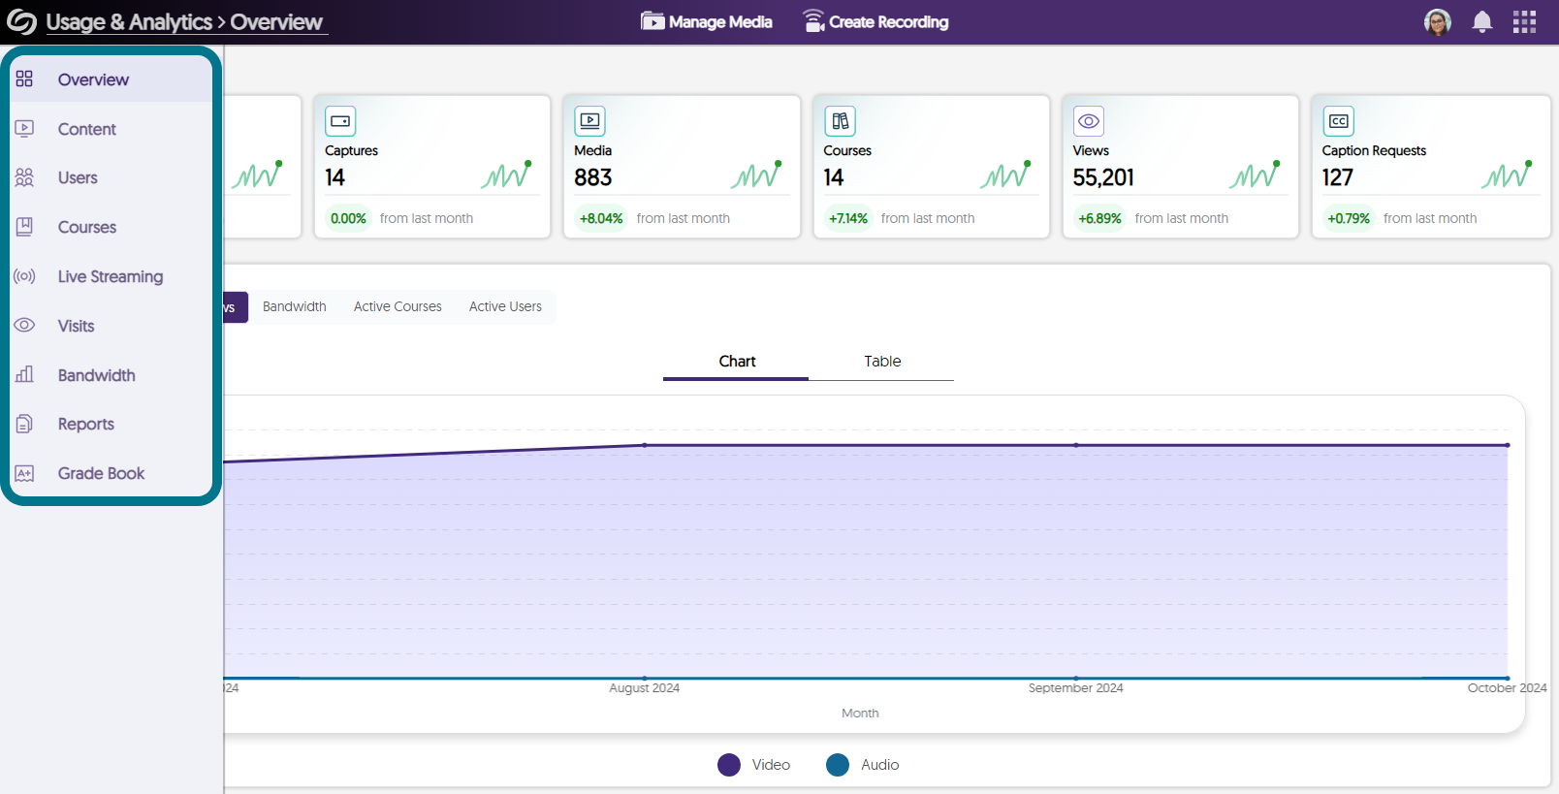Open the apps grid menu icon
This screenshot has height=794, width=1559.
click(x=1524, y=22)
